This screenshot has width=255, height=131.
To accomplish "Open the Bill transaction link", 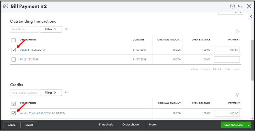I will click(x=21, y=60).
